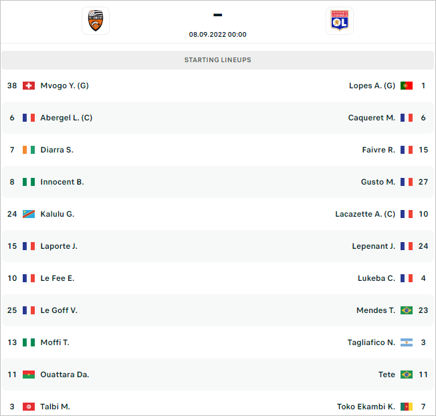Open Abergel L. (C) player page
436x416 pixels.
pos(66,118)
